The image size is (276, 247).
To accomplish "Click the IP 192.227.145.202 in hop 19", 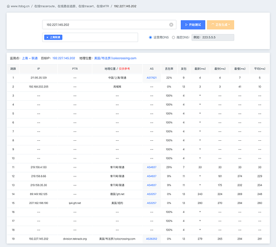I will 38,239.
